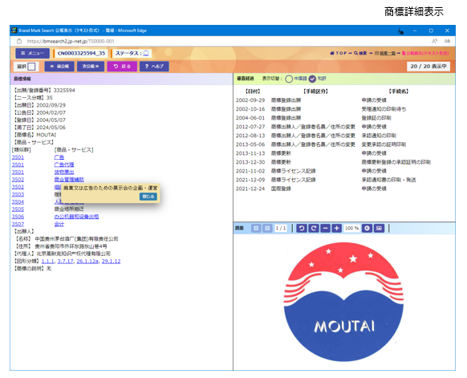Open 結果一覧 results list breadcrumb link
The width and height of the screenshot is (467, 378).
pos(385,53)
